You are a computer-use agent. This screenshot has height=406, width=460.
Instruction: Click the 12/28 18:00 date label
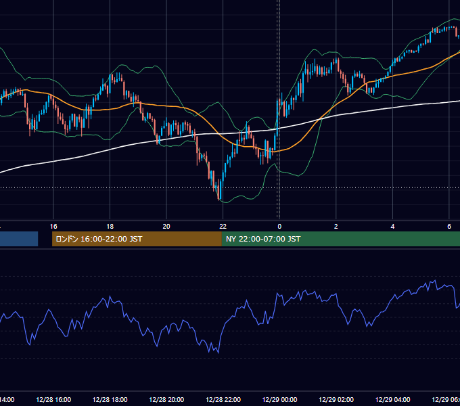[110, 399]
